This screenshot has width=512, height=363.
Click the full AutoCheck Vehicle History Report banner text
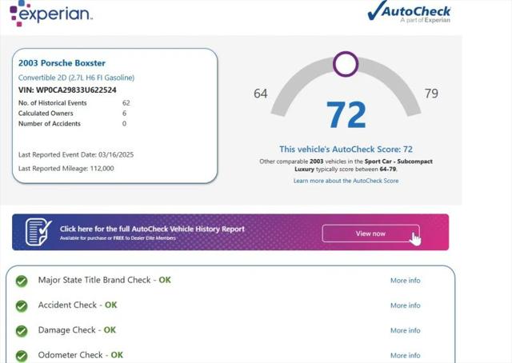point(152,229)
